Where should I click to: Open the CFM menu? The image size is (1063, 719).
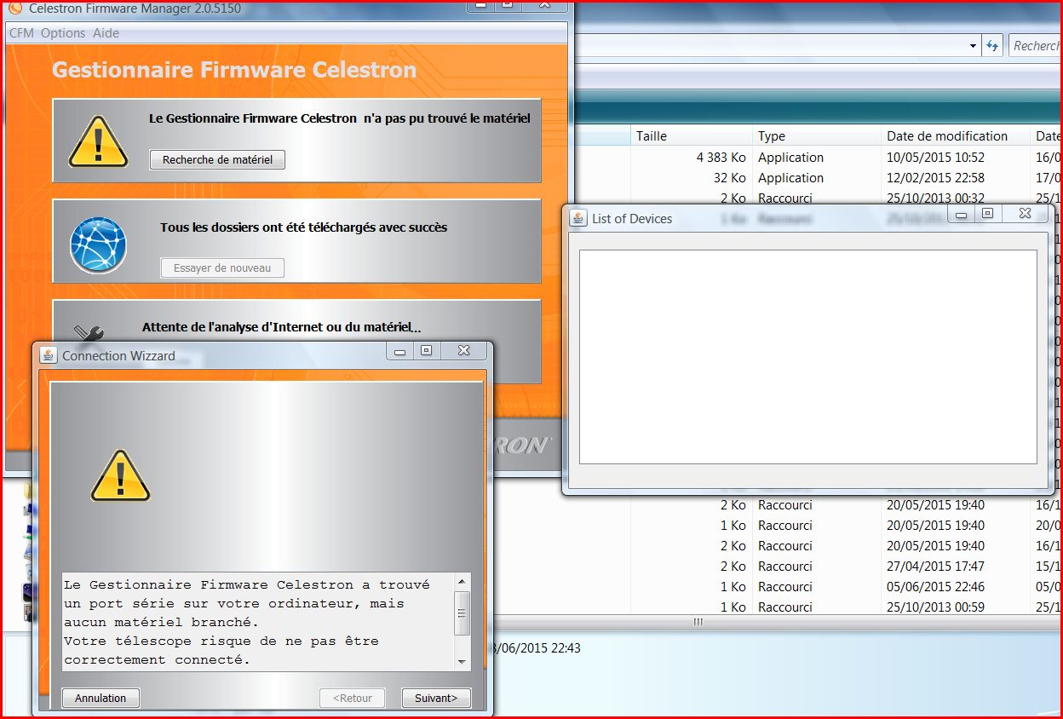pos(21,33)
